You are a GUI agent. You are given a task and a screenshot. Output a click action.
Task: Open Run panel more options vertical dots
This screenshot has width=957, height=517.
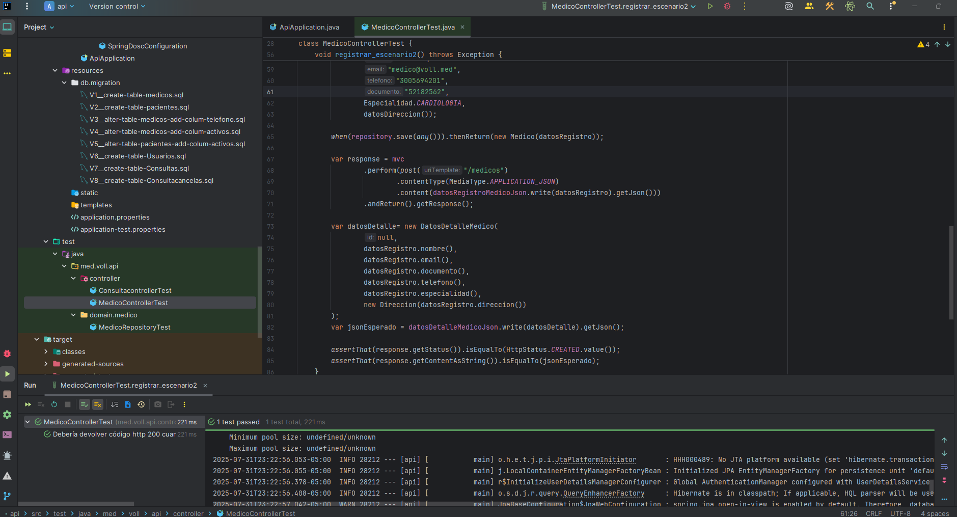pos(184,404)
